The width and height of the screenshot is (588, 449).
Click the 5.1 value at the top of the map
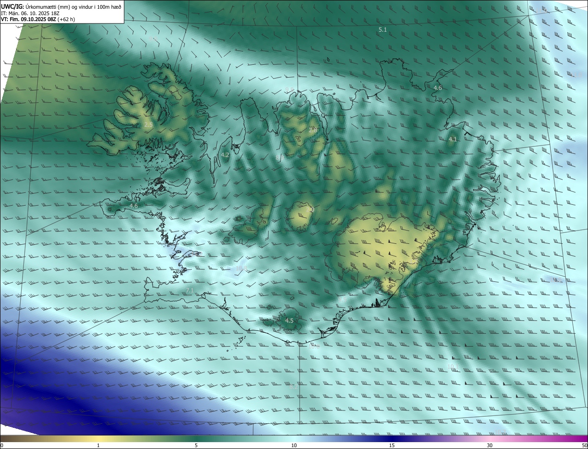click(383, 29)
